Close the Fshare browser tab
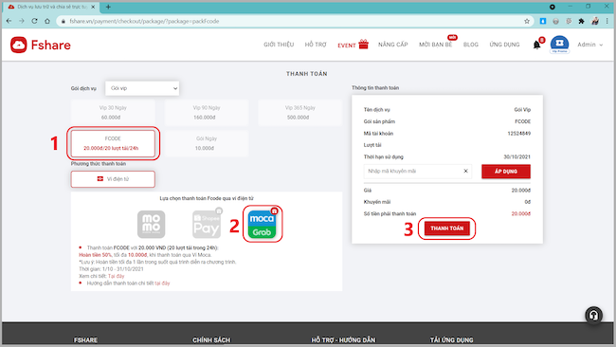This screenshot has height=347, width=616. 93,7
